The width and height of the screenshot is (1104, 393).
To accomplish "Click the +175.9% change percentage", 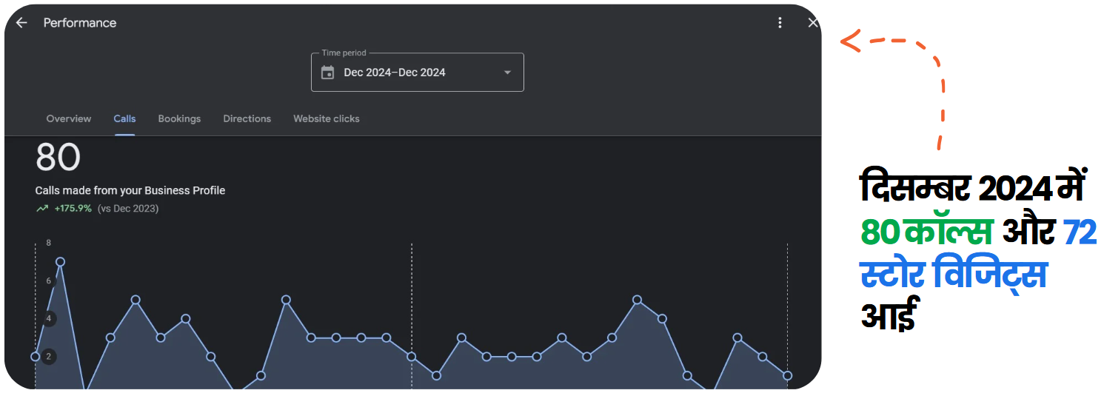I will coord(73,209).
